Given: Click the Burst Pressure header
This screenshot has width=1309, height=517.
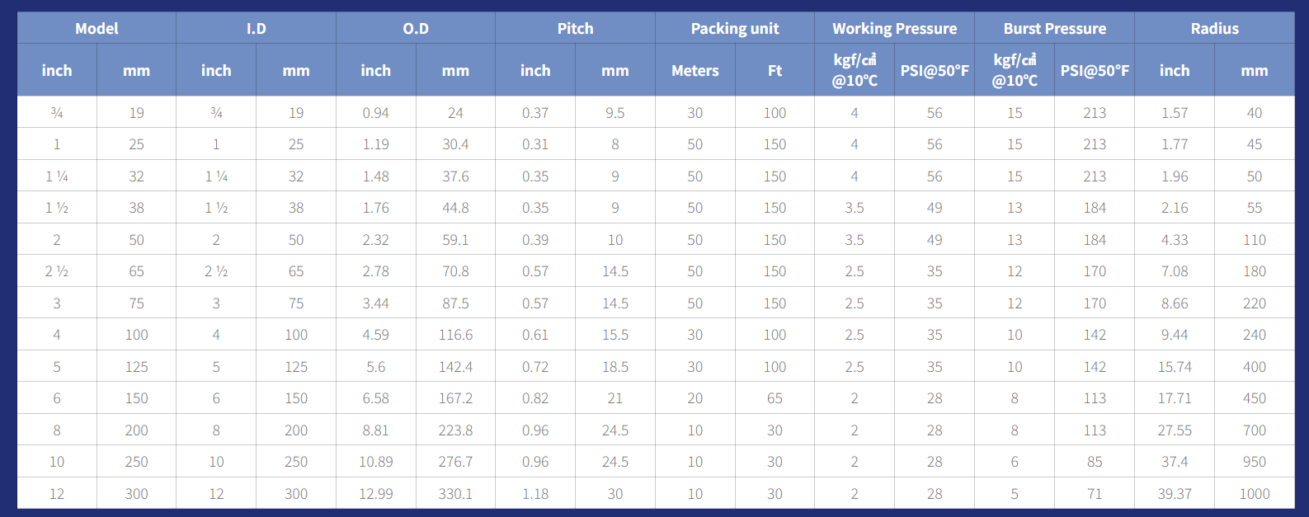Looking at the screenshot, I should (1055, 28).
